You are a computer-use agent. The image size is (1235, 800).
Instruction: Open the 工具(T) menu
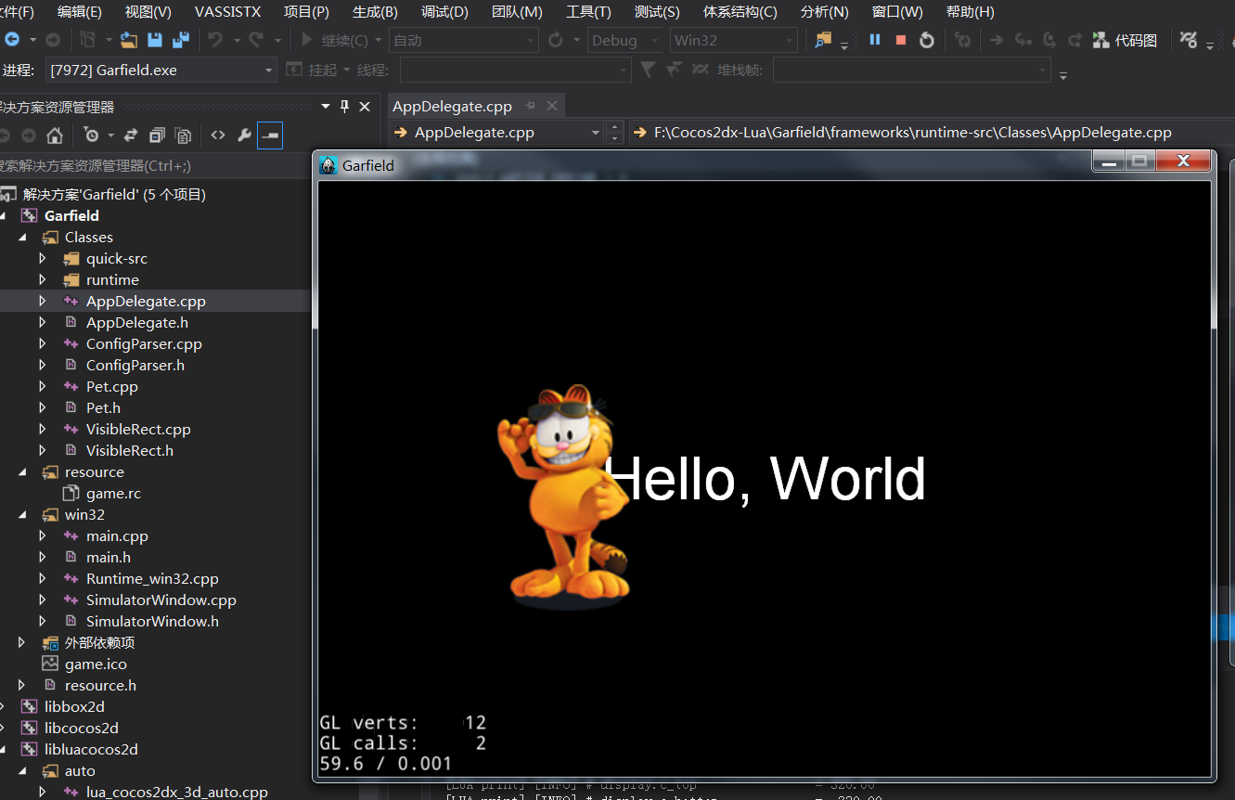click(x=588, y=12)
